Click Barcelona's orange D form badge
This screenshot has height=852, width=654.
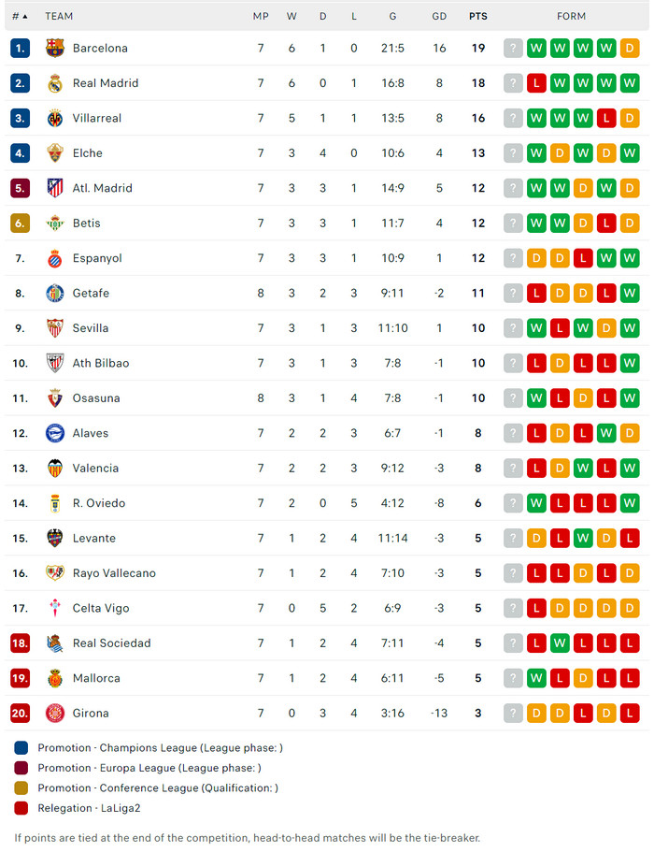[x=630, y=49]
